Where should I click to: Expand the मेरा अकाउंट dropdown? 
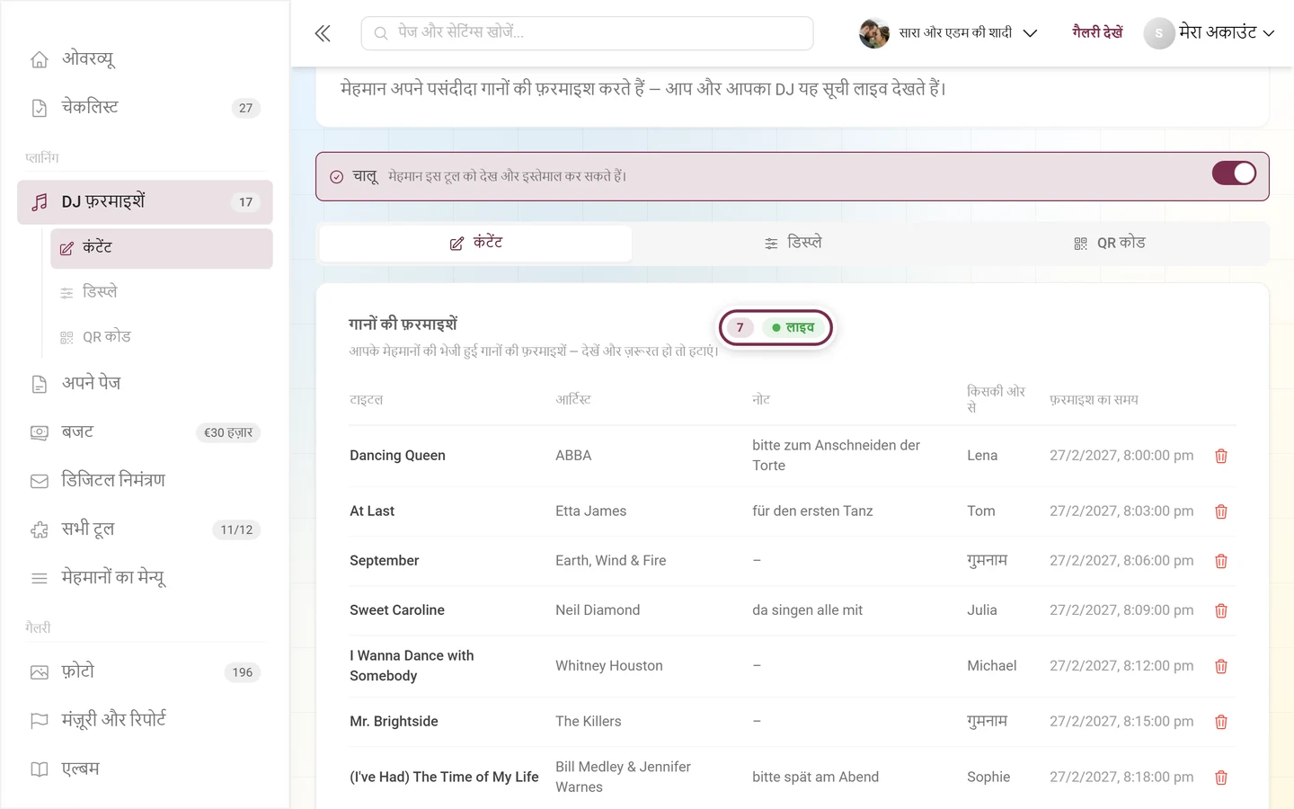1210,33
